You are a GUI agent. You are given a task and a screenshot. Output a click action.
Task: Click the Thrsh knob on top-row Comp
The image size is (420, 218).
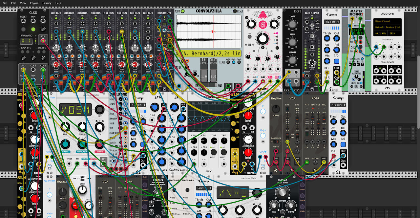tap(327, 38)
